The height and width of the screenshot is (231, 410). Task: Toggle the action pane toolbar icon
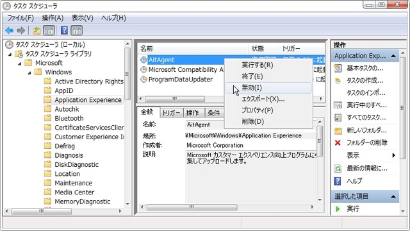tap(76, 31)
